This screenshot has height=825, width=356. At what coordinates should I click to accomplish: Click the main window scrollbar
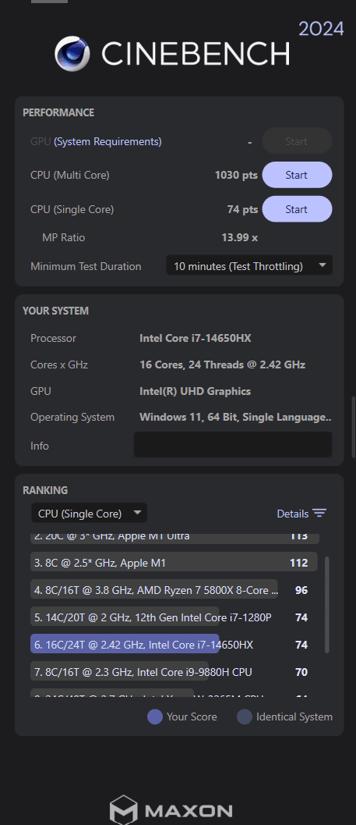click(354, 426)
